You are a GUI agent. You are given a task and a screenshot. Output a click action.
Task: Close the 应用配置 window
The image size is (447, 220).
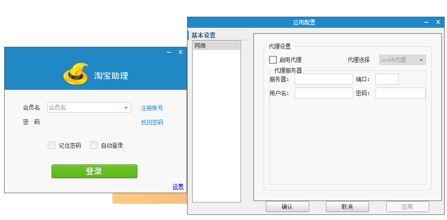click(438, 22)
